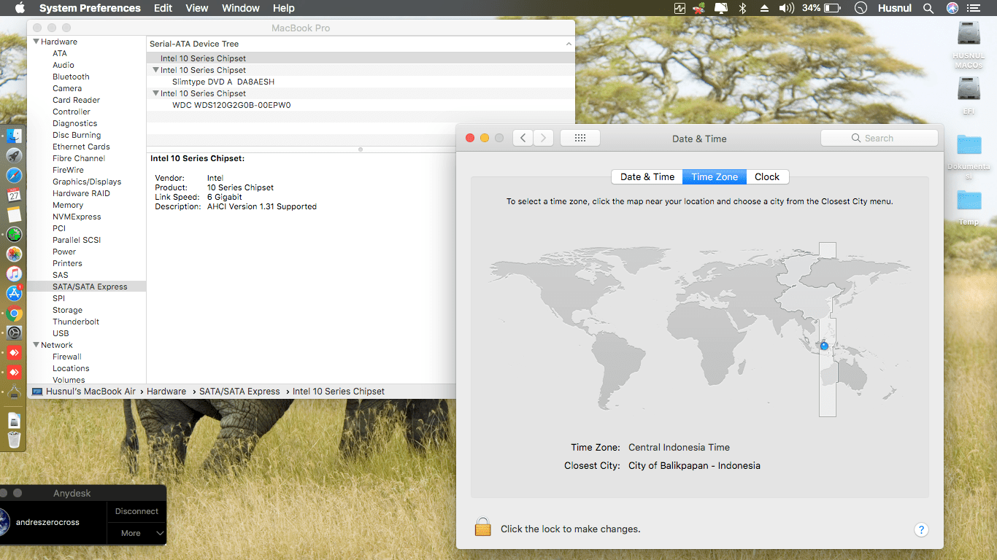This screenshot has height=560, width=997.
Task: Open the Window menu
Action: tap(240, 8)
